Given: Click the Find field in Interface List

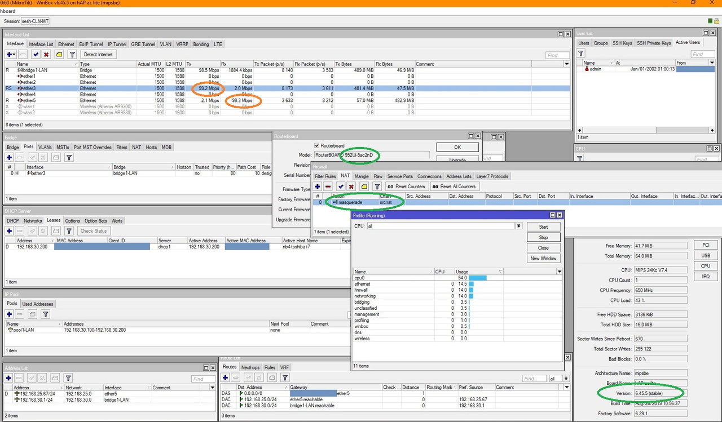Looking at the screenshot, I should (x=557, y=55).
